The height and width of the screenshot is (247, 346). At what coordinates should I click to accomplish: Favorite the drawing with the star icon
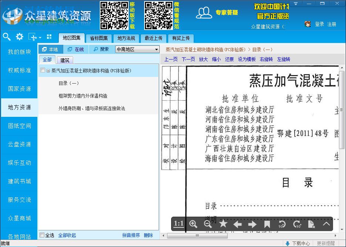pyautogui.click(x=223, y=224)
